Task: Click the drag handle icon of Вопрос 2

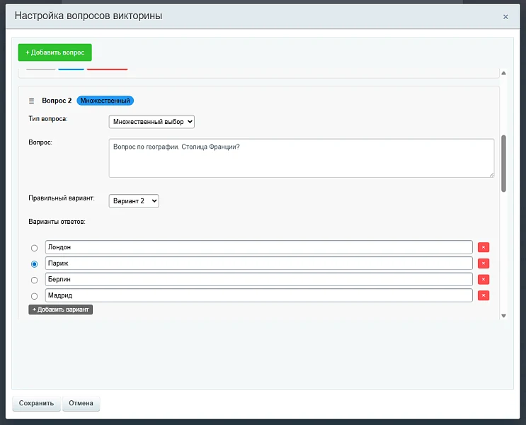Action: pos(32,101)
